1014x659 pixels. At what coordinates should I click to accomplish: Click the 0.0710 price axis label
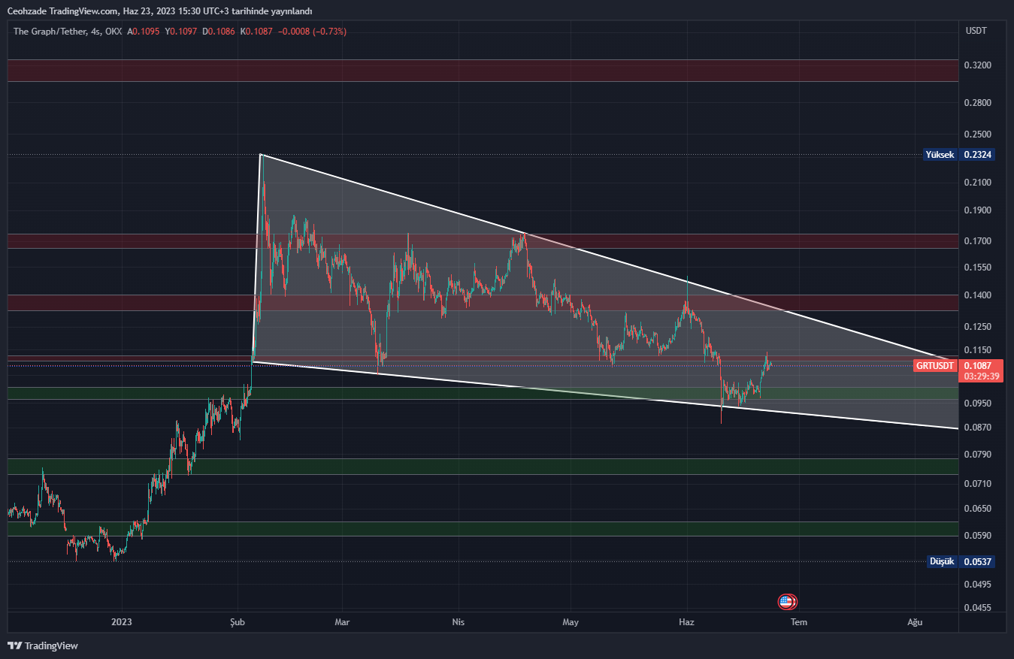coord(977,484)
